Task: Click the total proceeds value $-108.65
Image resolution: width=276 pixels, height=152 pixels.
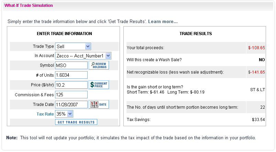Action: click(x=256, y=48)
